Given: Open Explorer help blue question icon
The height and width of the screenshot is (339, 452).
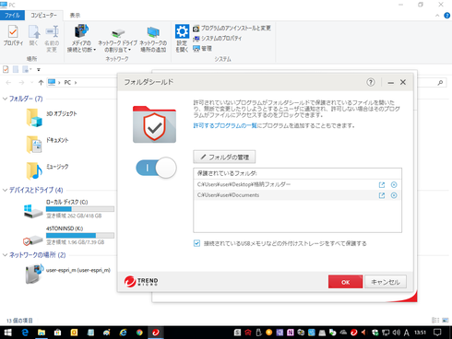Looking at the screenshot, I should coord(447,16).
